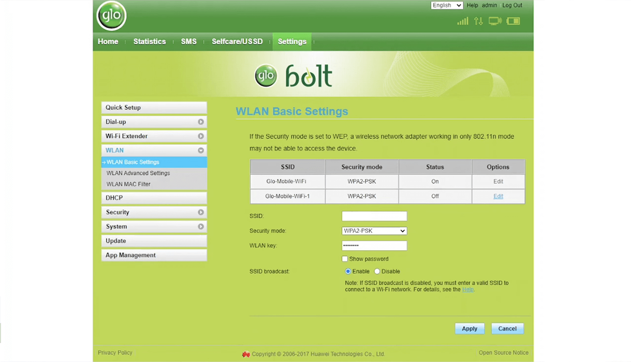Viewport: 631px width, 362px height.
Task: Go to the Statistics tab
Action: 149,42
